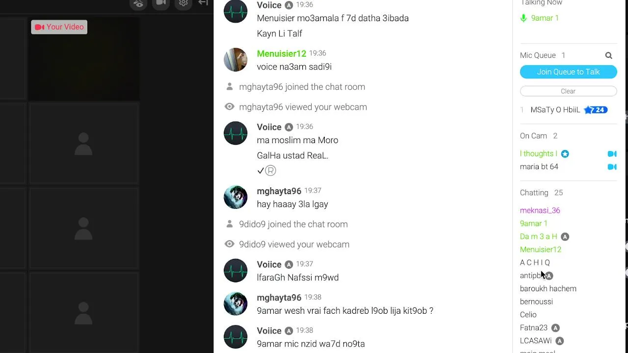628x353 pixels.
Task: Click the Your Video label
Action: pos(59,27)
